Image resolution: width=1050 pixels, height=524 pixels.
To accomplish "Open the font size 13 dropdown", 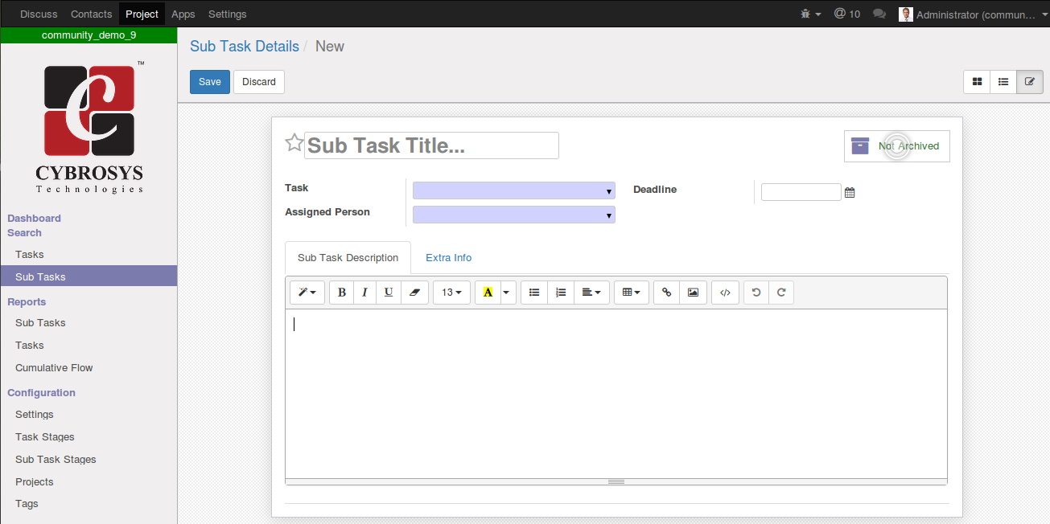I will coord(451,293).
